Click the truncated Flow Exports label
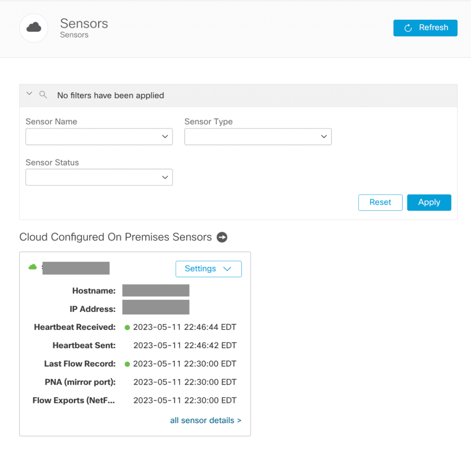The image size is (471, 454). pos(74,400)
